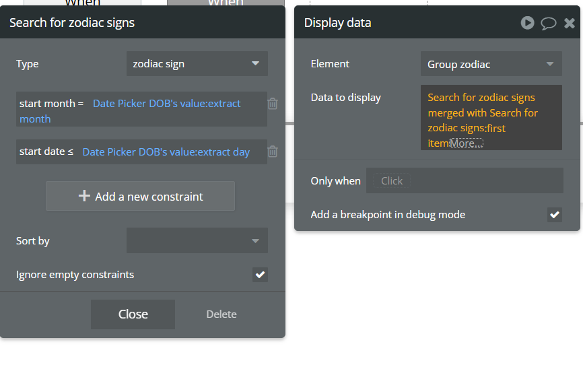Click the play icon in Display data header

(x=527, y=23)
